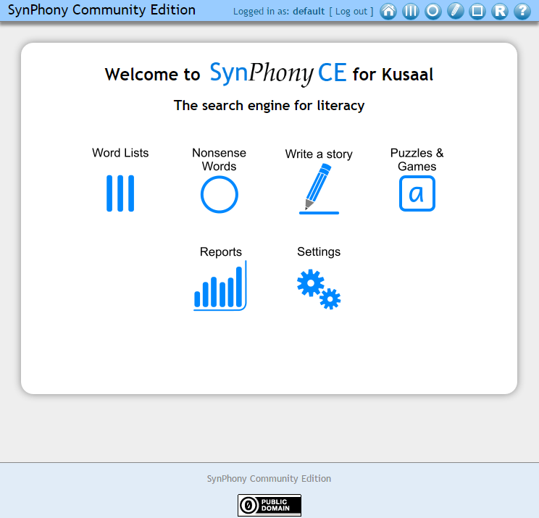Open Settings gears icon
This screenshot has height=518, width=539.
(319, 289)
